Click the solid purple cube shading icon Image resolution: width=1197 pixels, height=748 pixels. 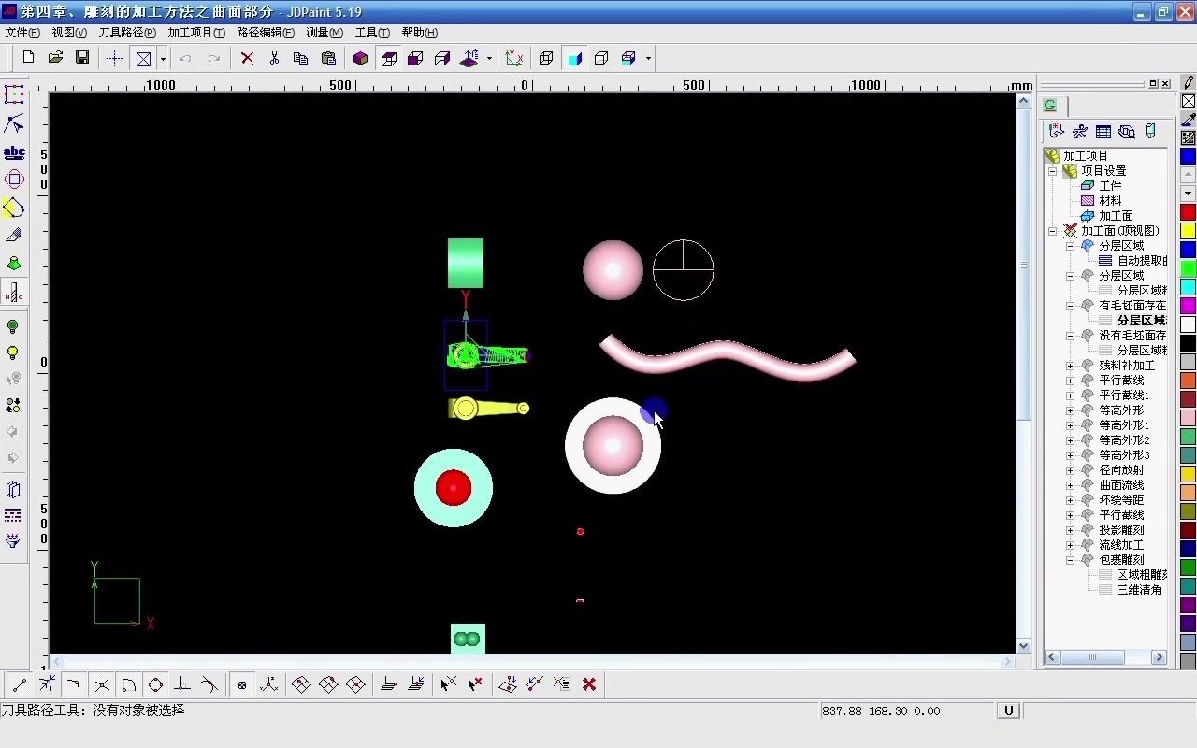[x=361, y=58]
